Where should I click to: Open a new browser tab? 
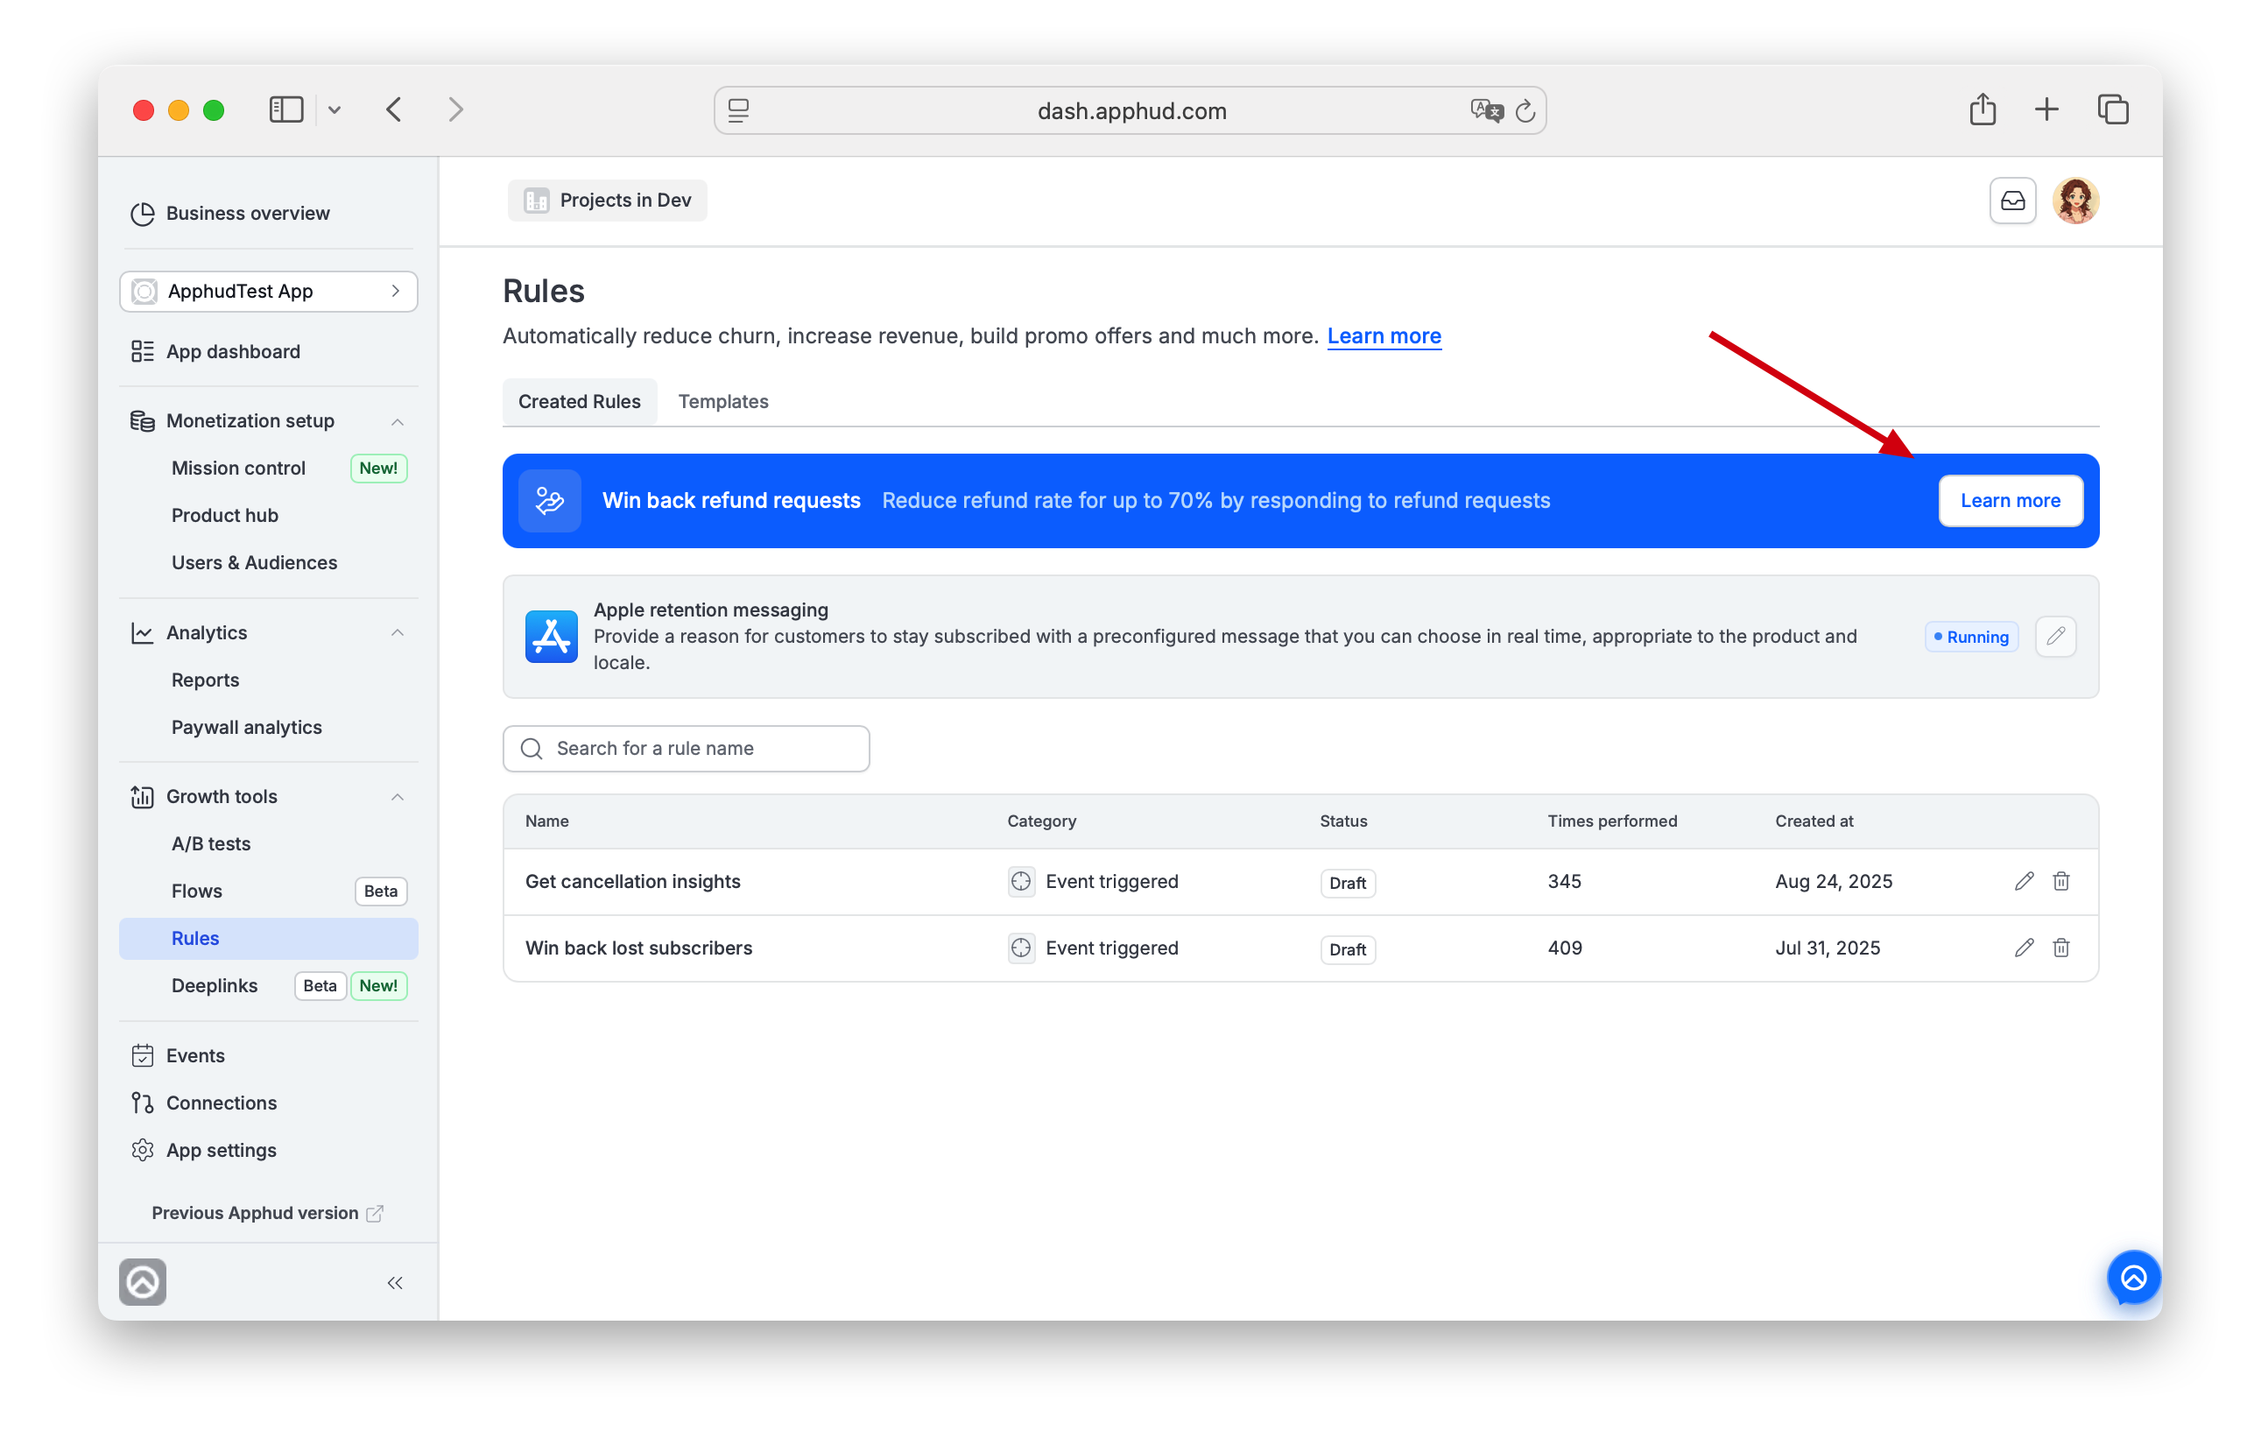(x=2046, y=109)
